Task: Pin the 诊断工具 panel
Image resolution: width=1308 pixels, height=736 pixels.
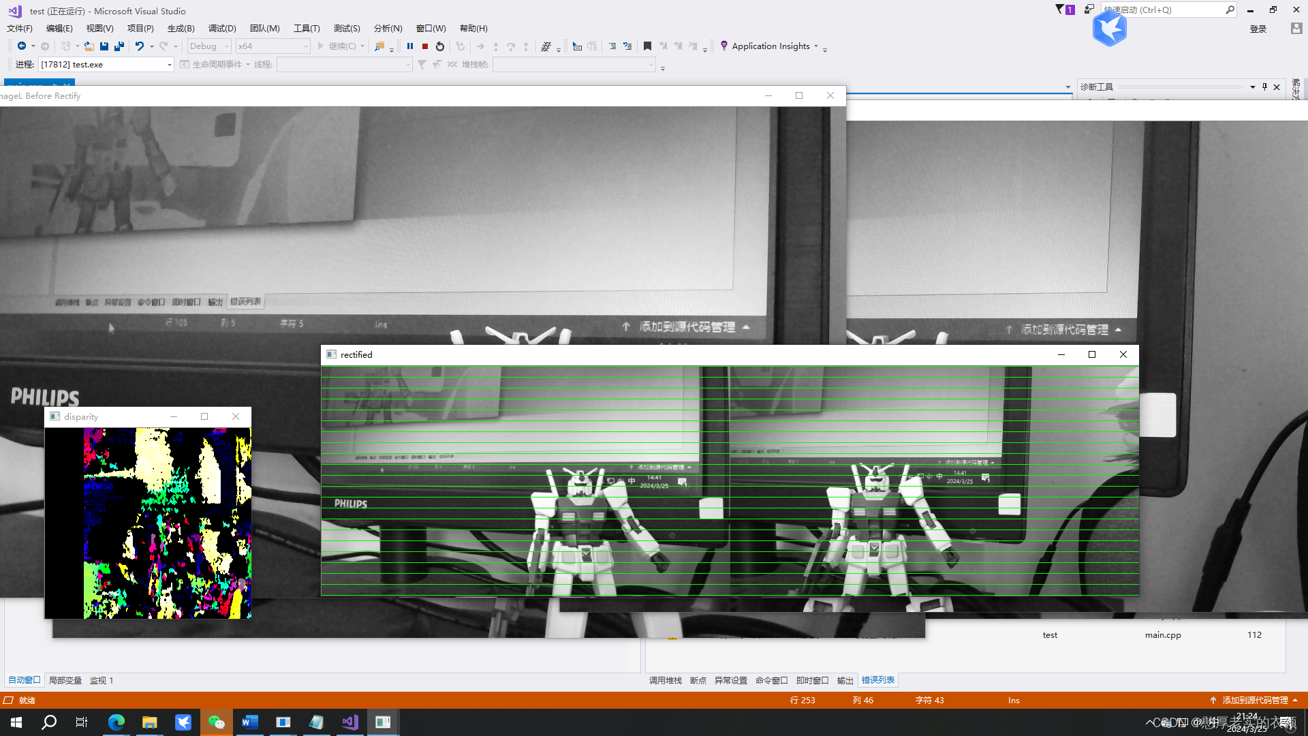Action: pos(1264,87)
